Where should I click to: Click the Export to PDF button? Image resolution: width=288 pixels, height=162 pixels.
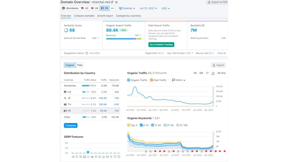click(217, 2)
